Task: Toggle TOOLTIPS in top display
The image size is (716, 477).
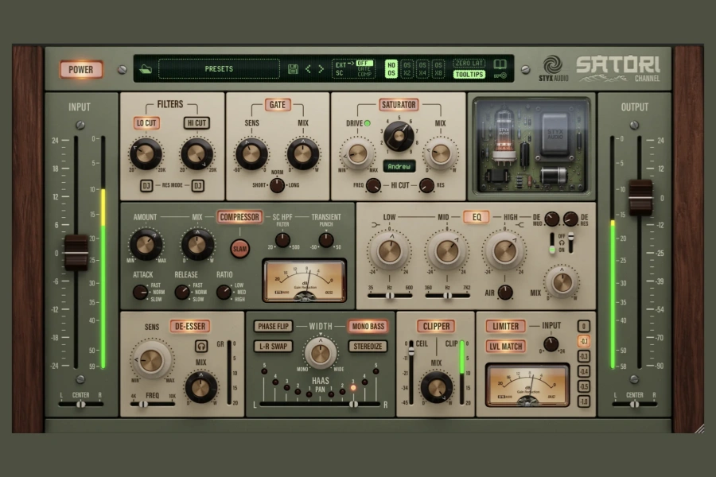Action: 469,75
